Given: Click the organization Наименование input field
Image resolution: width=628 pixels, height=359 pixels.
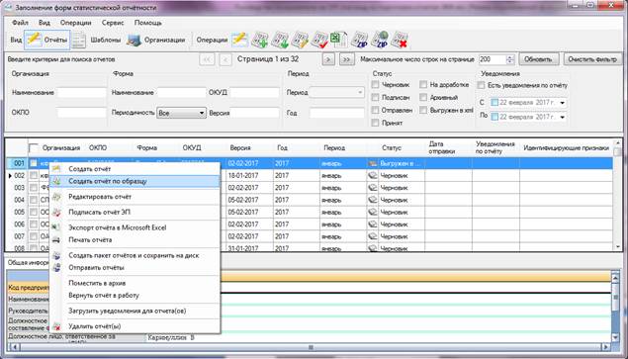Looking at the screenshot, I should pos(81,93).
